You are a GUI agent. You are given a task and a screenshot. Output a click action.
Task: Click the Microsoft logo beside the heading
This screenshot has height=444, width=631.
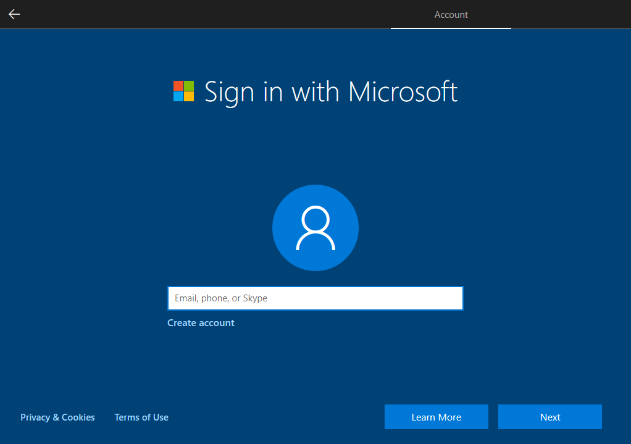pos(183,91)
